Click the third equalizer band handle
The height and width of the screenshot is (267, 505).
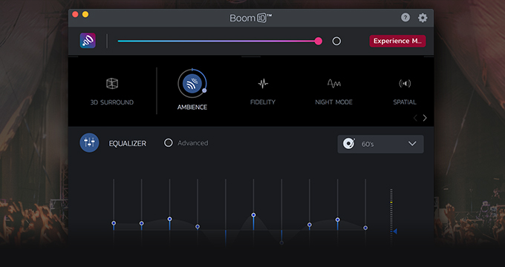pyautogui.click(x=170, y=219)
